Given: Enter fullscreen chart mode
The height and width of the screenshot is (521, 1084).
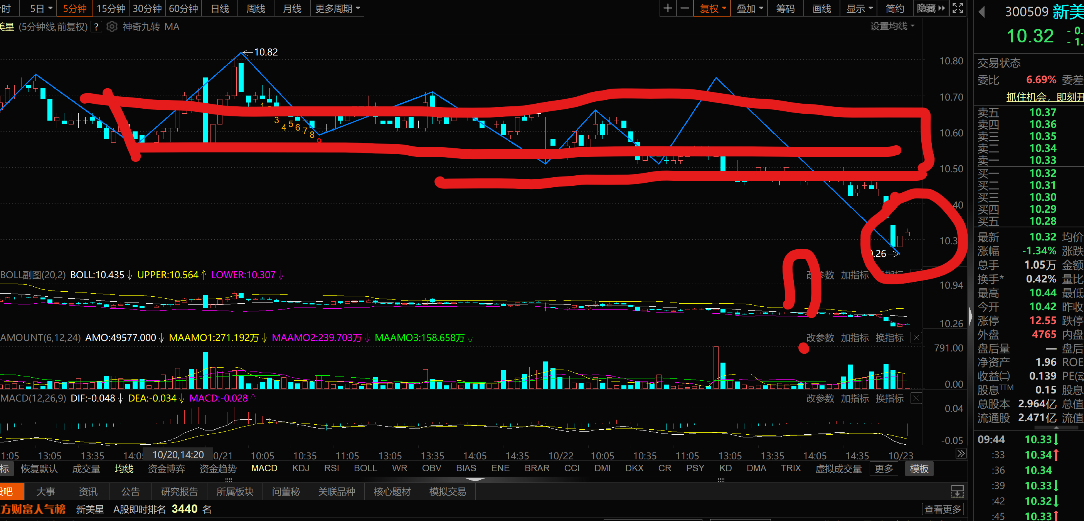Looking at the screenshot, I should click(958, 8).
